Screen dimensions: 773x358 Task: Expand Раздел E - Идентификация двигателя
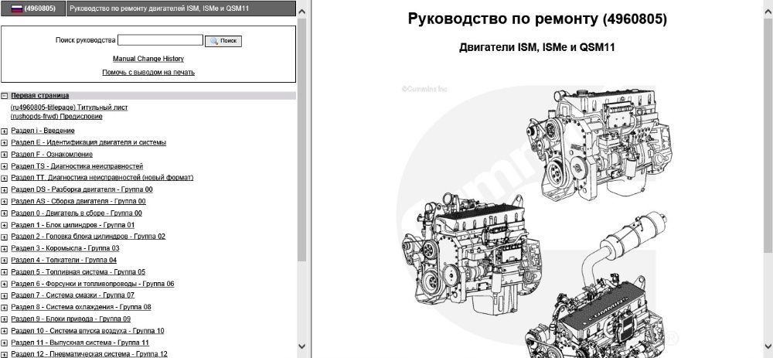click(5, 143)
